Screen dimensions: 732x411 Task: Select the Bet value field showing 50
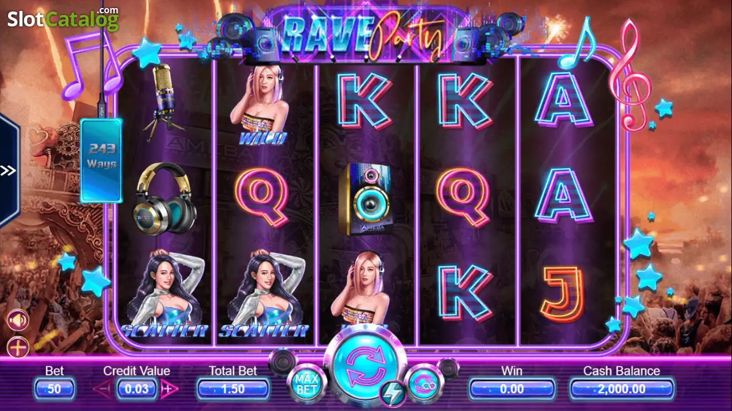coord(55,389)
